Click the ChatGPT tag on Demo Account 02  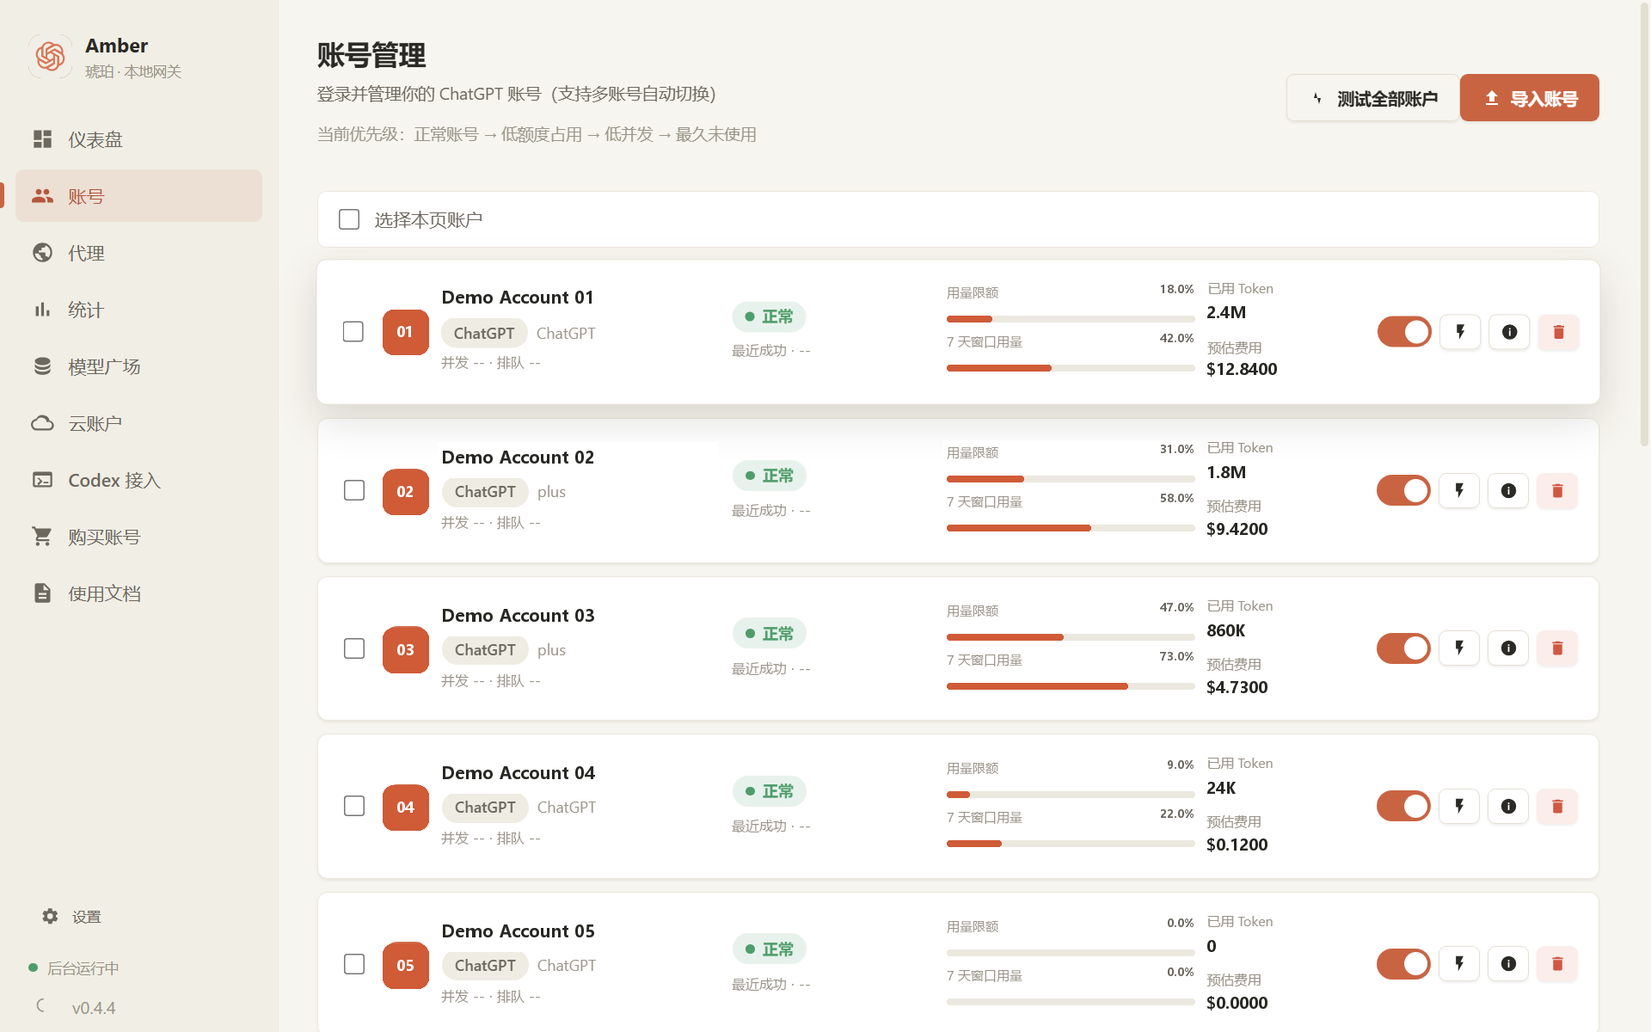coord(485,492)
